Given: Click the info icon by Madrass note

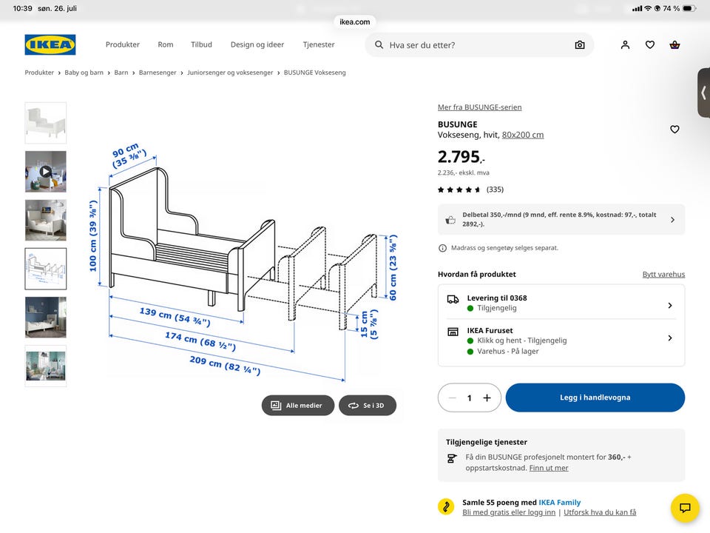Looking at the screenshot, I should 442,248.
